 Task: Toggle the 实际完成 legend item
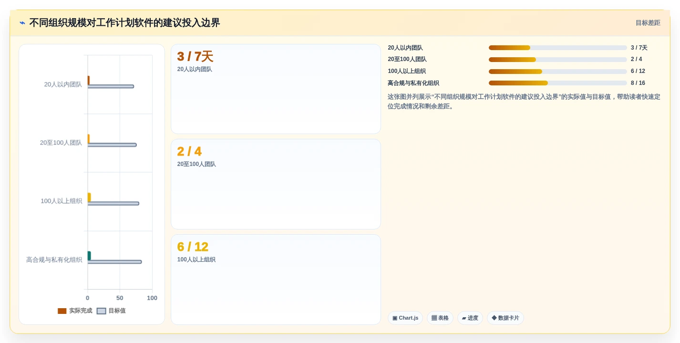75,311
